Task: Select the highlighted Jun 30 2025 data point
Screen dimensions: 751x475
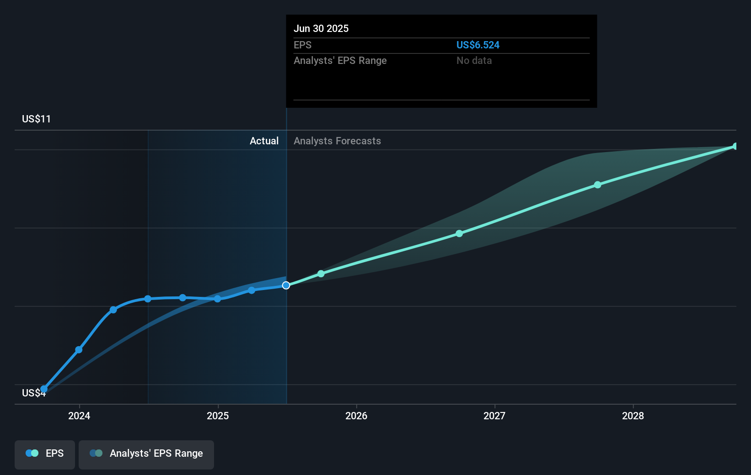Action: (x=286, y=285)
